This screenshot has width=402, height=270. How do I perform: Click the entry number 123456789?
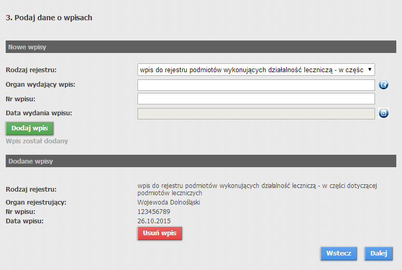(x=154, y=212)
